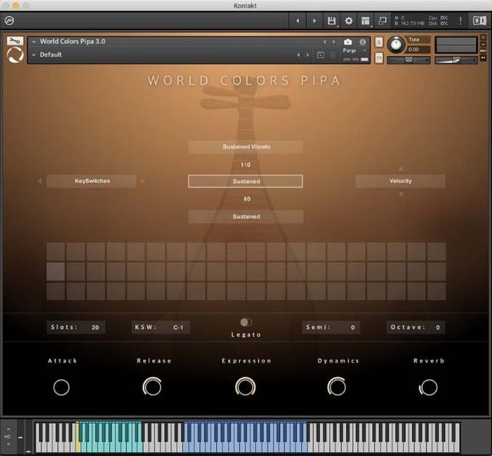Click the 110 velocity threshold value
Image resolution: width=492 pixels, height=456 pixels.
pyautogui.click(x=245, y=165)
